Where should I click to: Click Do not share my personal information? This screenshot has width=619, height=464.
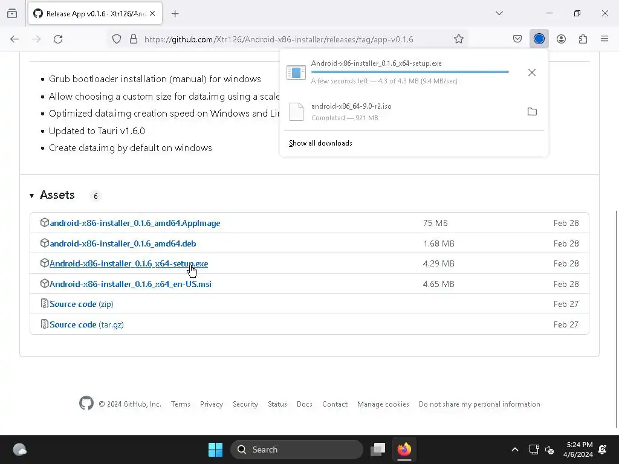tap(479, 404)
